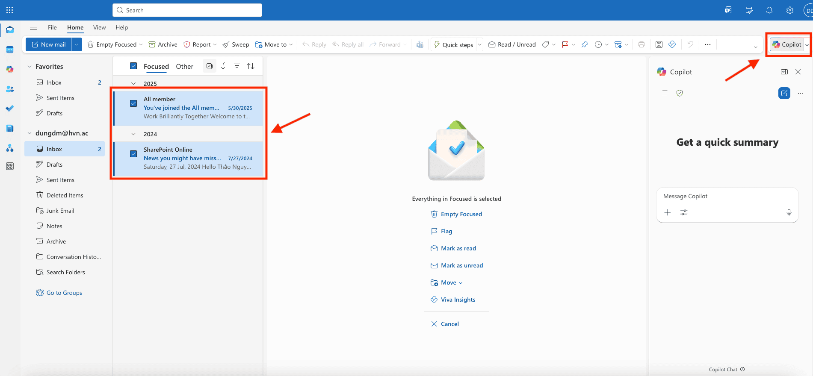
Task: Open Quick steps dropdown arrow
Action: 479,44
